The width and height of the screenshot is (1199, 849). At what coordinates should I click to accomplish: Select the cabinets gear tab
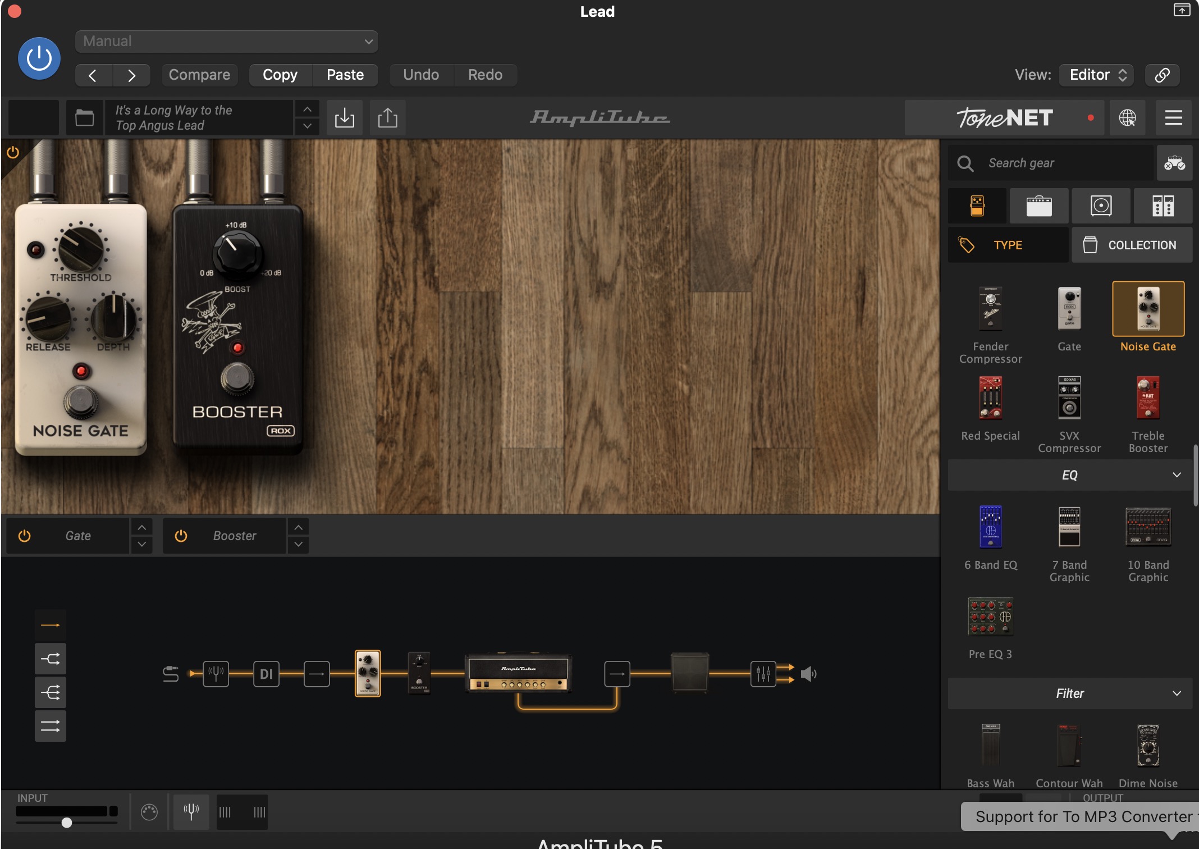click(1101, 206)
